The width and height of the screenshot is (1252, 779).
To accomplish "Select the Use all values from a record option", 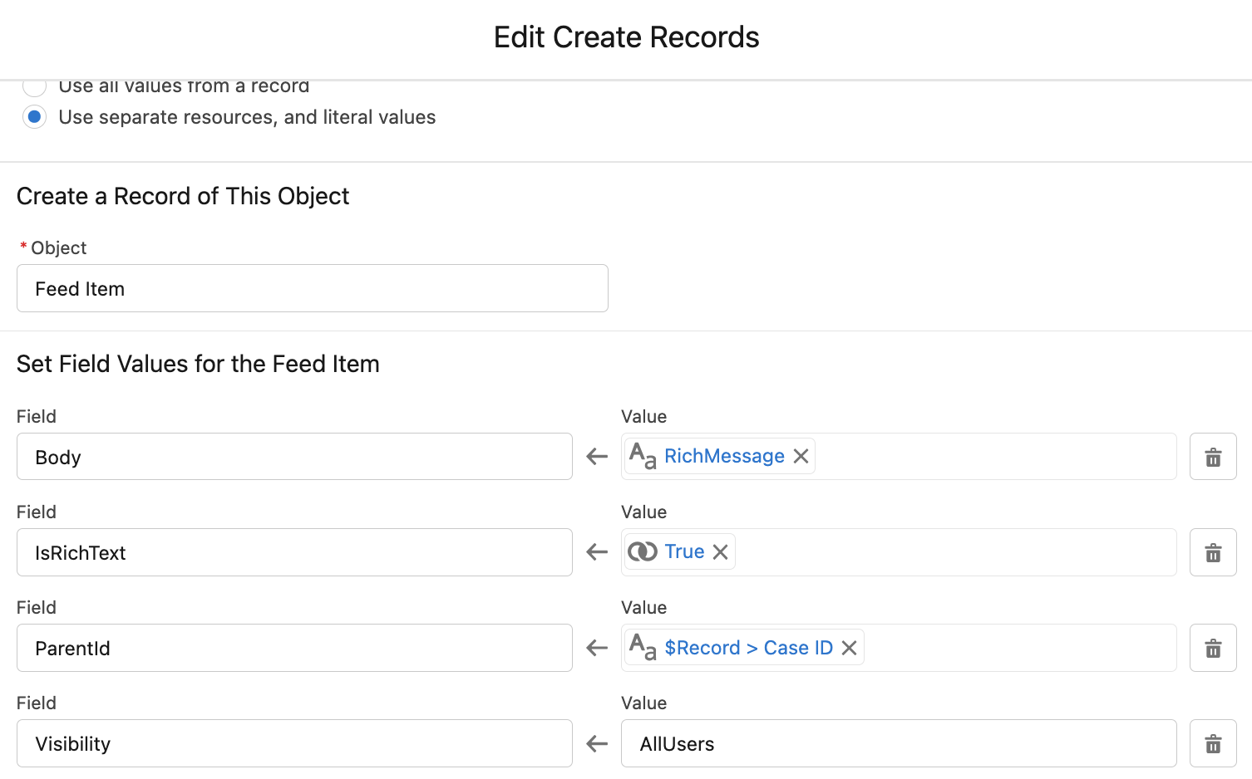I will (34, 86).
